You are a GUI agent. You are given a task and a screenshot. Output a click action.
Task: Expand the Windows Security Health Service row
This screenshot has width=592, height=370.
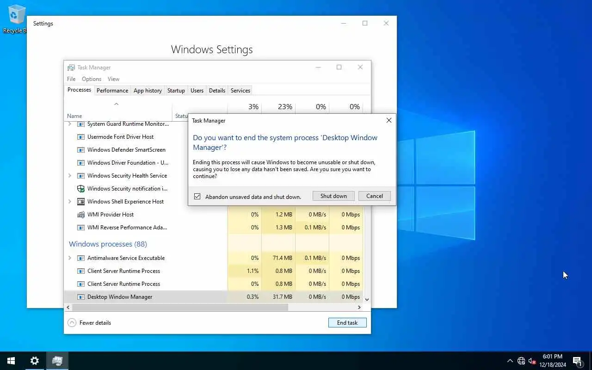point(70,176)
